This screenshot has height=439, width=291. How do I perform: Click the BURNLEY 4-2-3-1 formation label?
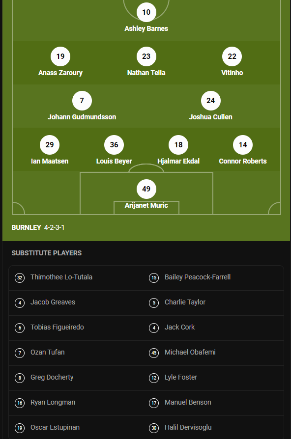point(38,228)
